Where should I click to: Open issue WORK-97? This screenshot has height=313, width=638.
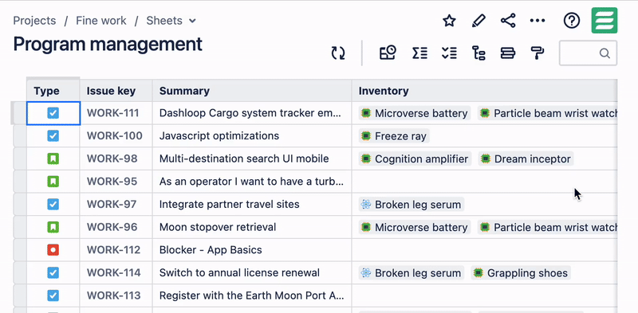click(x=112, y=204)
